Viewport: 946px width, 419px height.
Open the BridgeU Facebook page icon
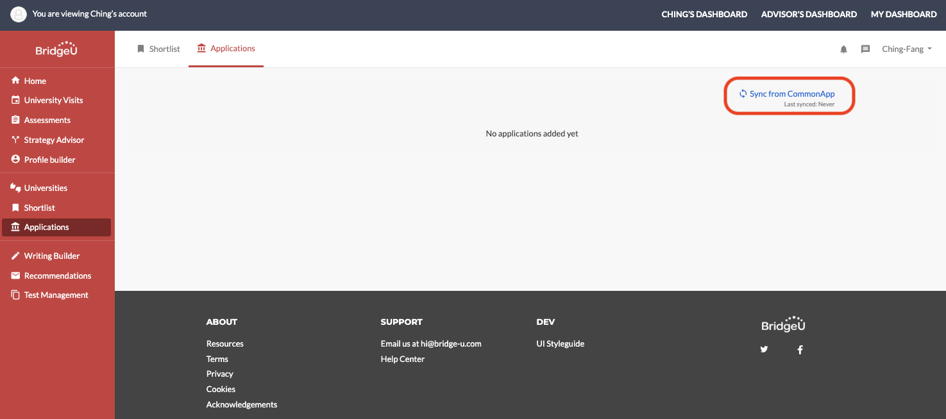[800, 350]
